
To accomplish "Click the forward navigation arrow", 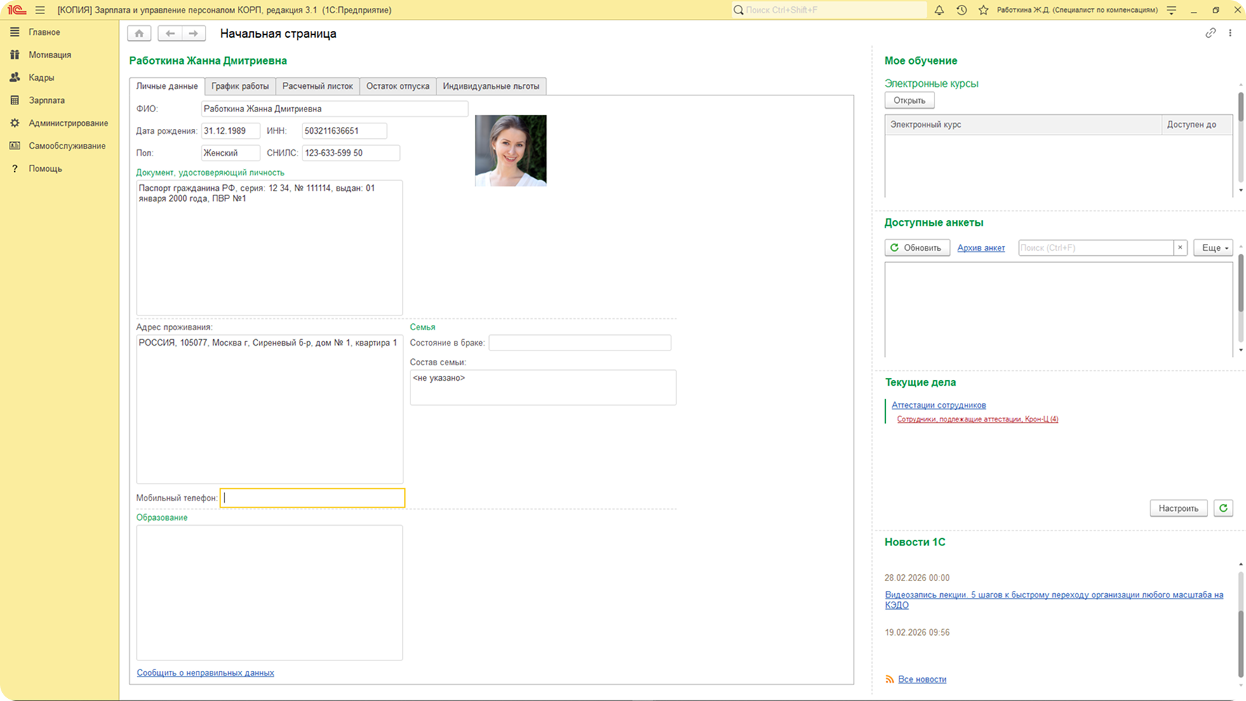I will coord(194,34).
